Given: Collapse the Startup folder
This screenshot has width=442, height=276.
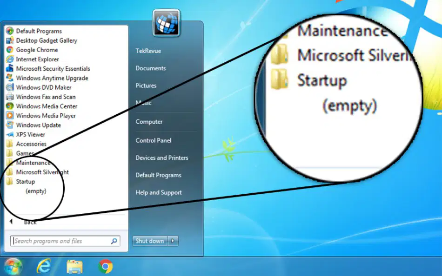Looking at the screenshot, I should pyautogui.click(x=20, y=181).
